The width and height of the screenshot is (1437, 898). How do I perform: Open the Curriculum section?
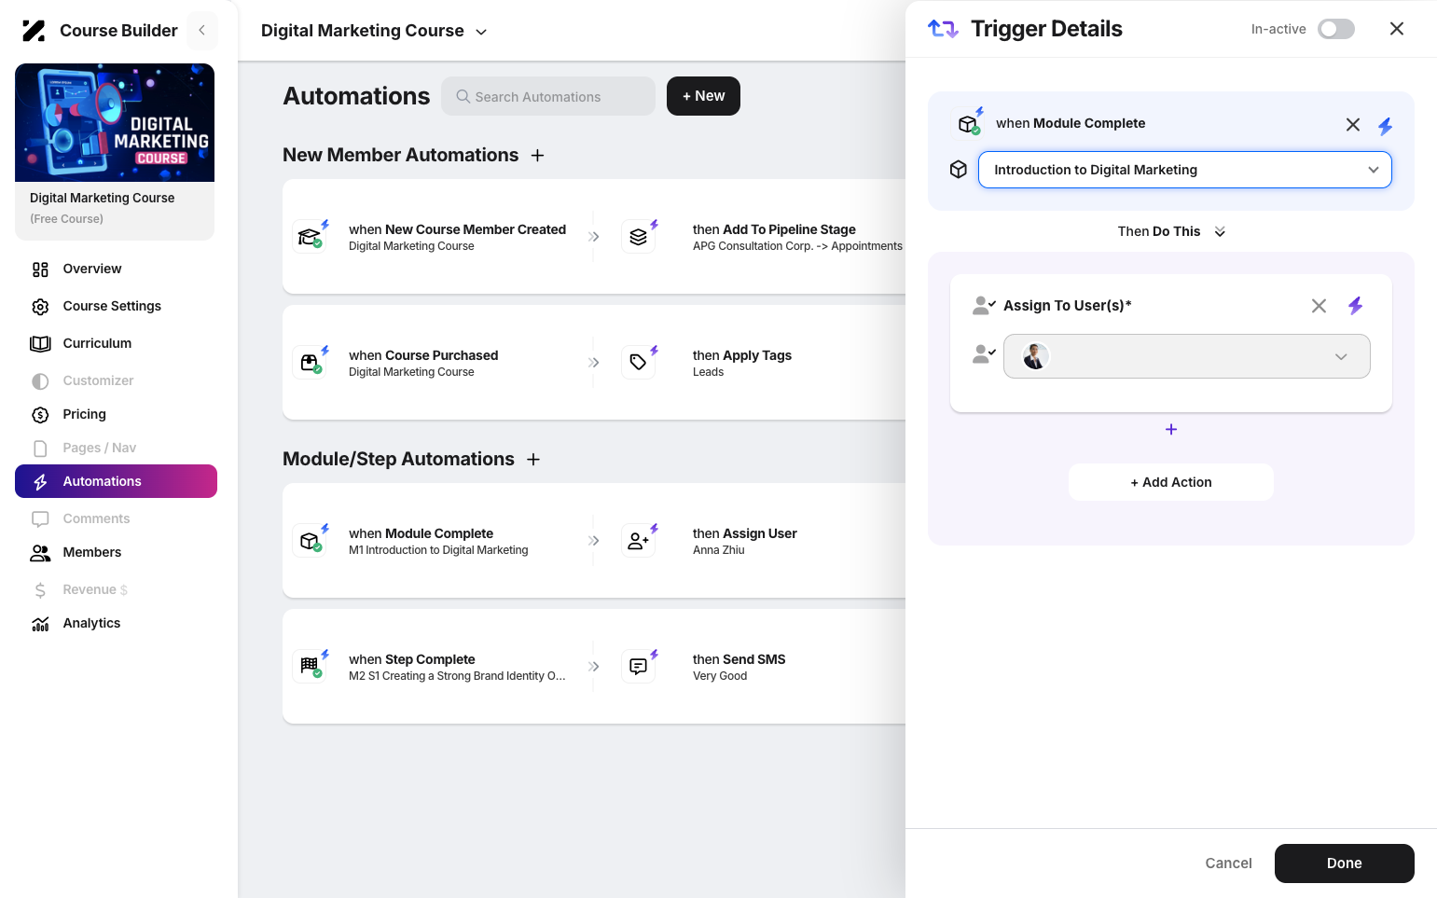[116, 343]
